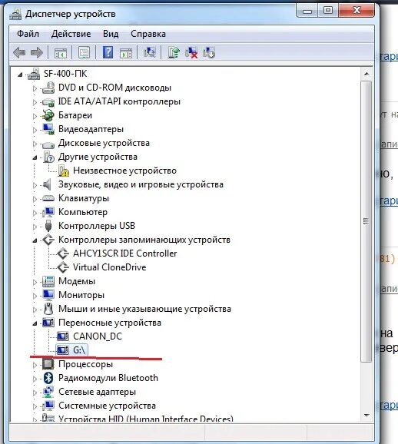Click the Модемы phone icon
Viewport: 398px width, 444px height.
tap(48, 281)
